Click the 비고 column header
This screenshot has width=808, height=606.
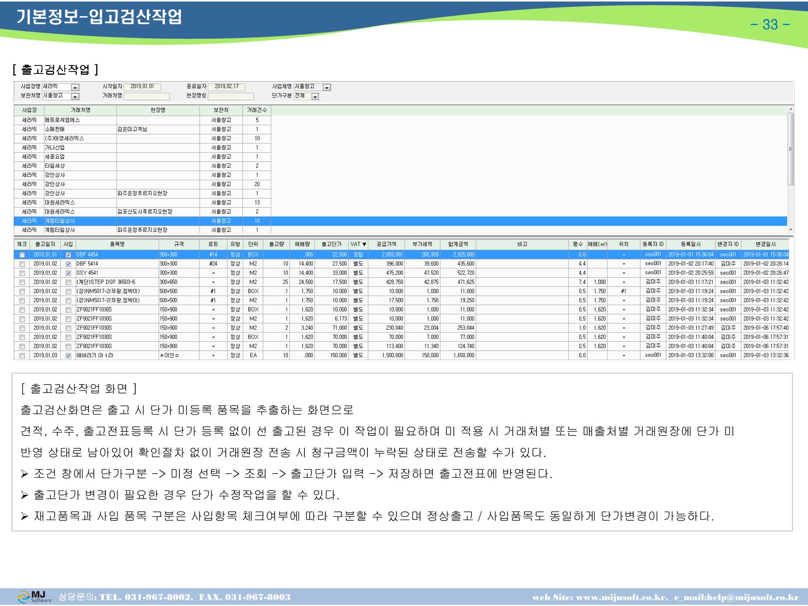522,244
